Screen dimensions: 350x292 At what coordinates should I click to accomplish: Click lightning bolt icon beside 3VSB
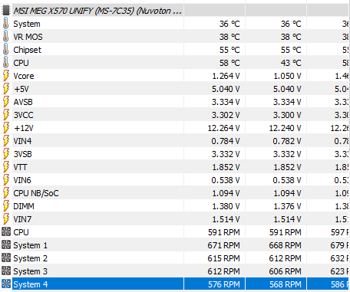[x=6, y=154]
